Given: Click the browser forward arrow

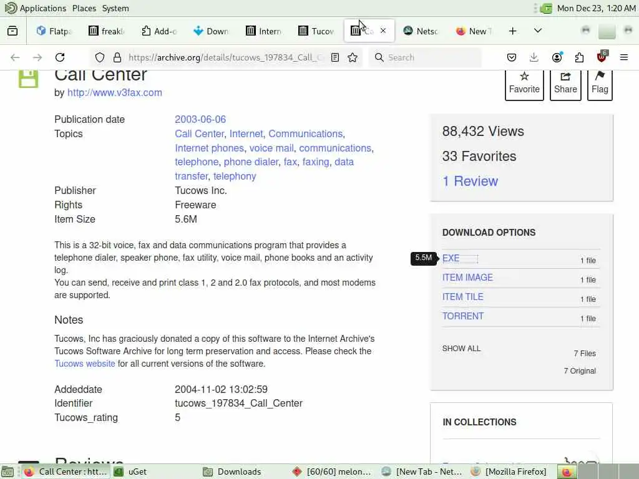Looking at the screenshot, I should pyautogui.click(x=37, y=57).
